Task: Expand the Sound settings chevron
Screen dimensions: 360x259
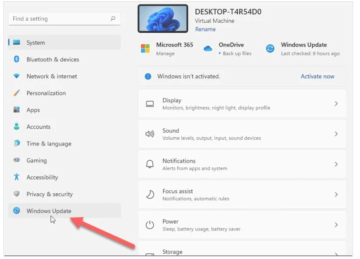Action: click(x=336, y=134)
